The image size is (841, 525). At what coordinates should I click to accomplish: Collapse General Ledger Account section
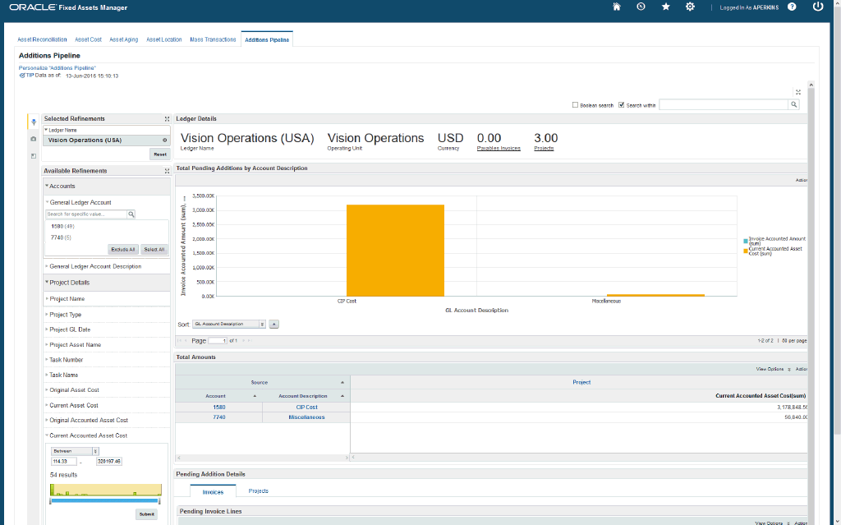(x=47, y=202)
